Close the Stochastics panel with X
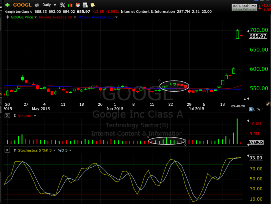Viewport: 271px width, 204px height. [7, 150]
